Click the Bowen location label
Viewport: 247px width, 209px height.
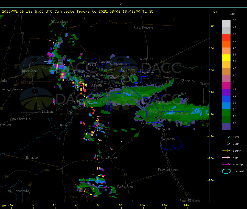tap(183, 122)
